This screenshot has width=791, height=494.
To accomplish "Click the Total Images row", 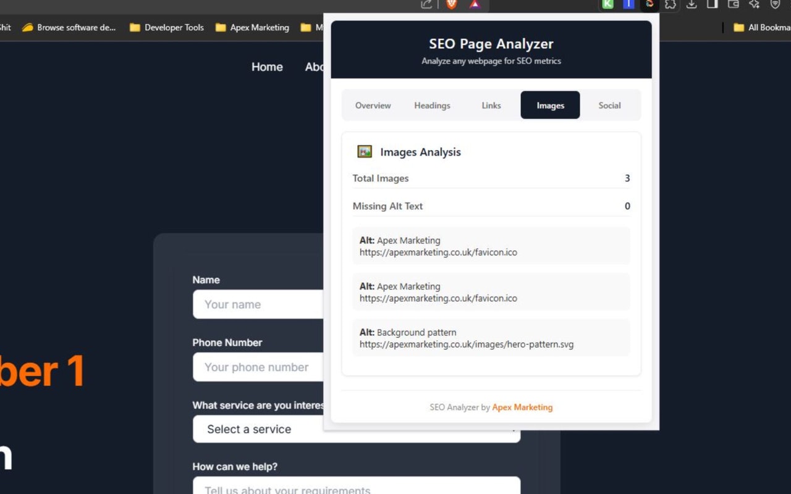I will click(x=491, y=178).
